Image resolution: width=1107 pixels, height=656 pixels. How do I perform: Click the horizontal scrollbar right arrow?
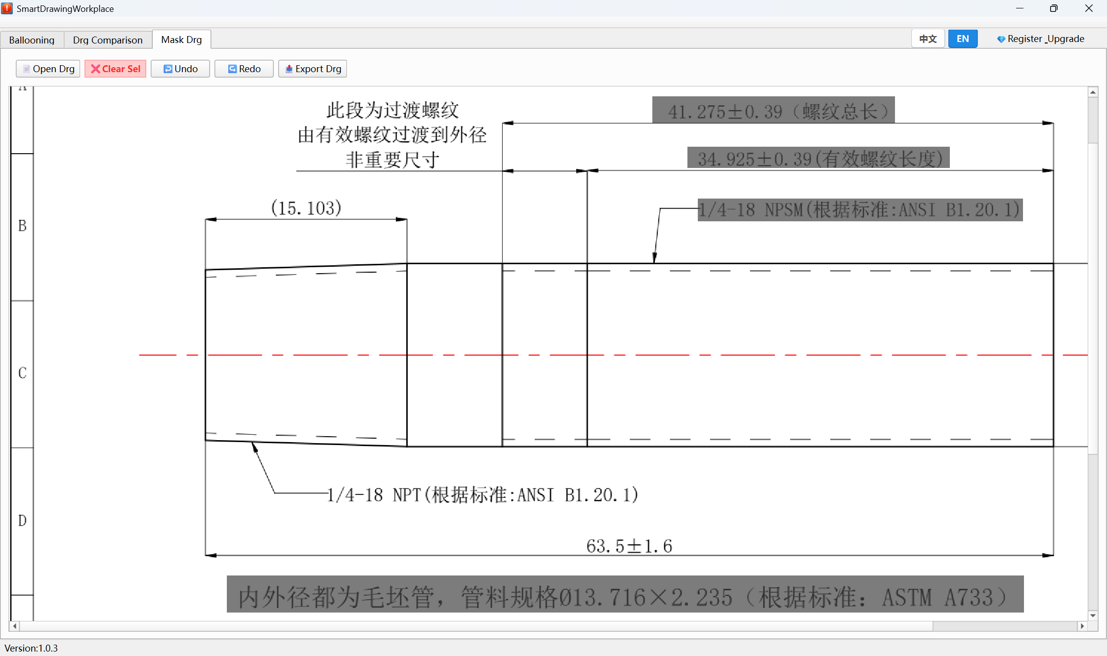1082,626
